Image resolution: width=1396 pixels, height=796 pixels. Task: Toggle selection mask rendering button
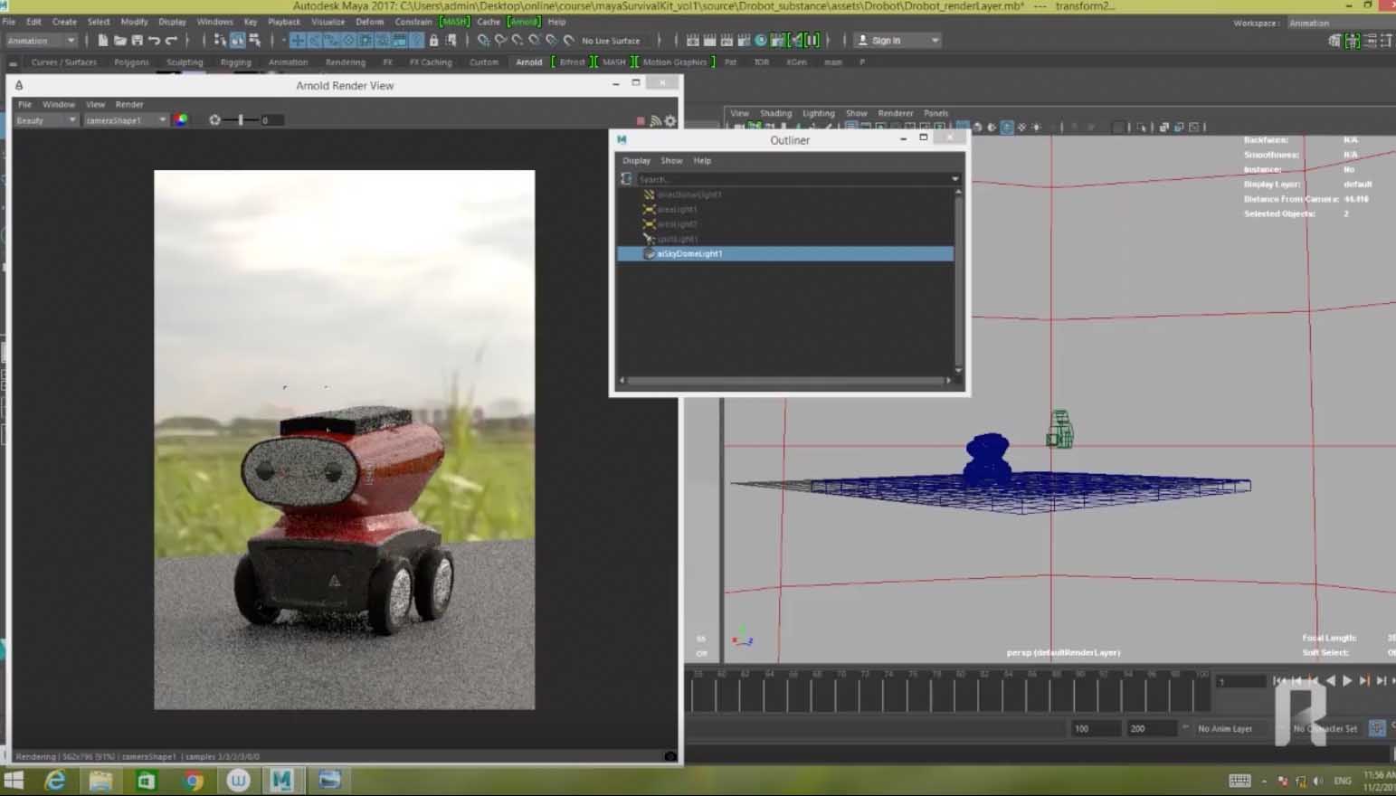[x=399, y=41]
